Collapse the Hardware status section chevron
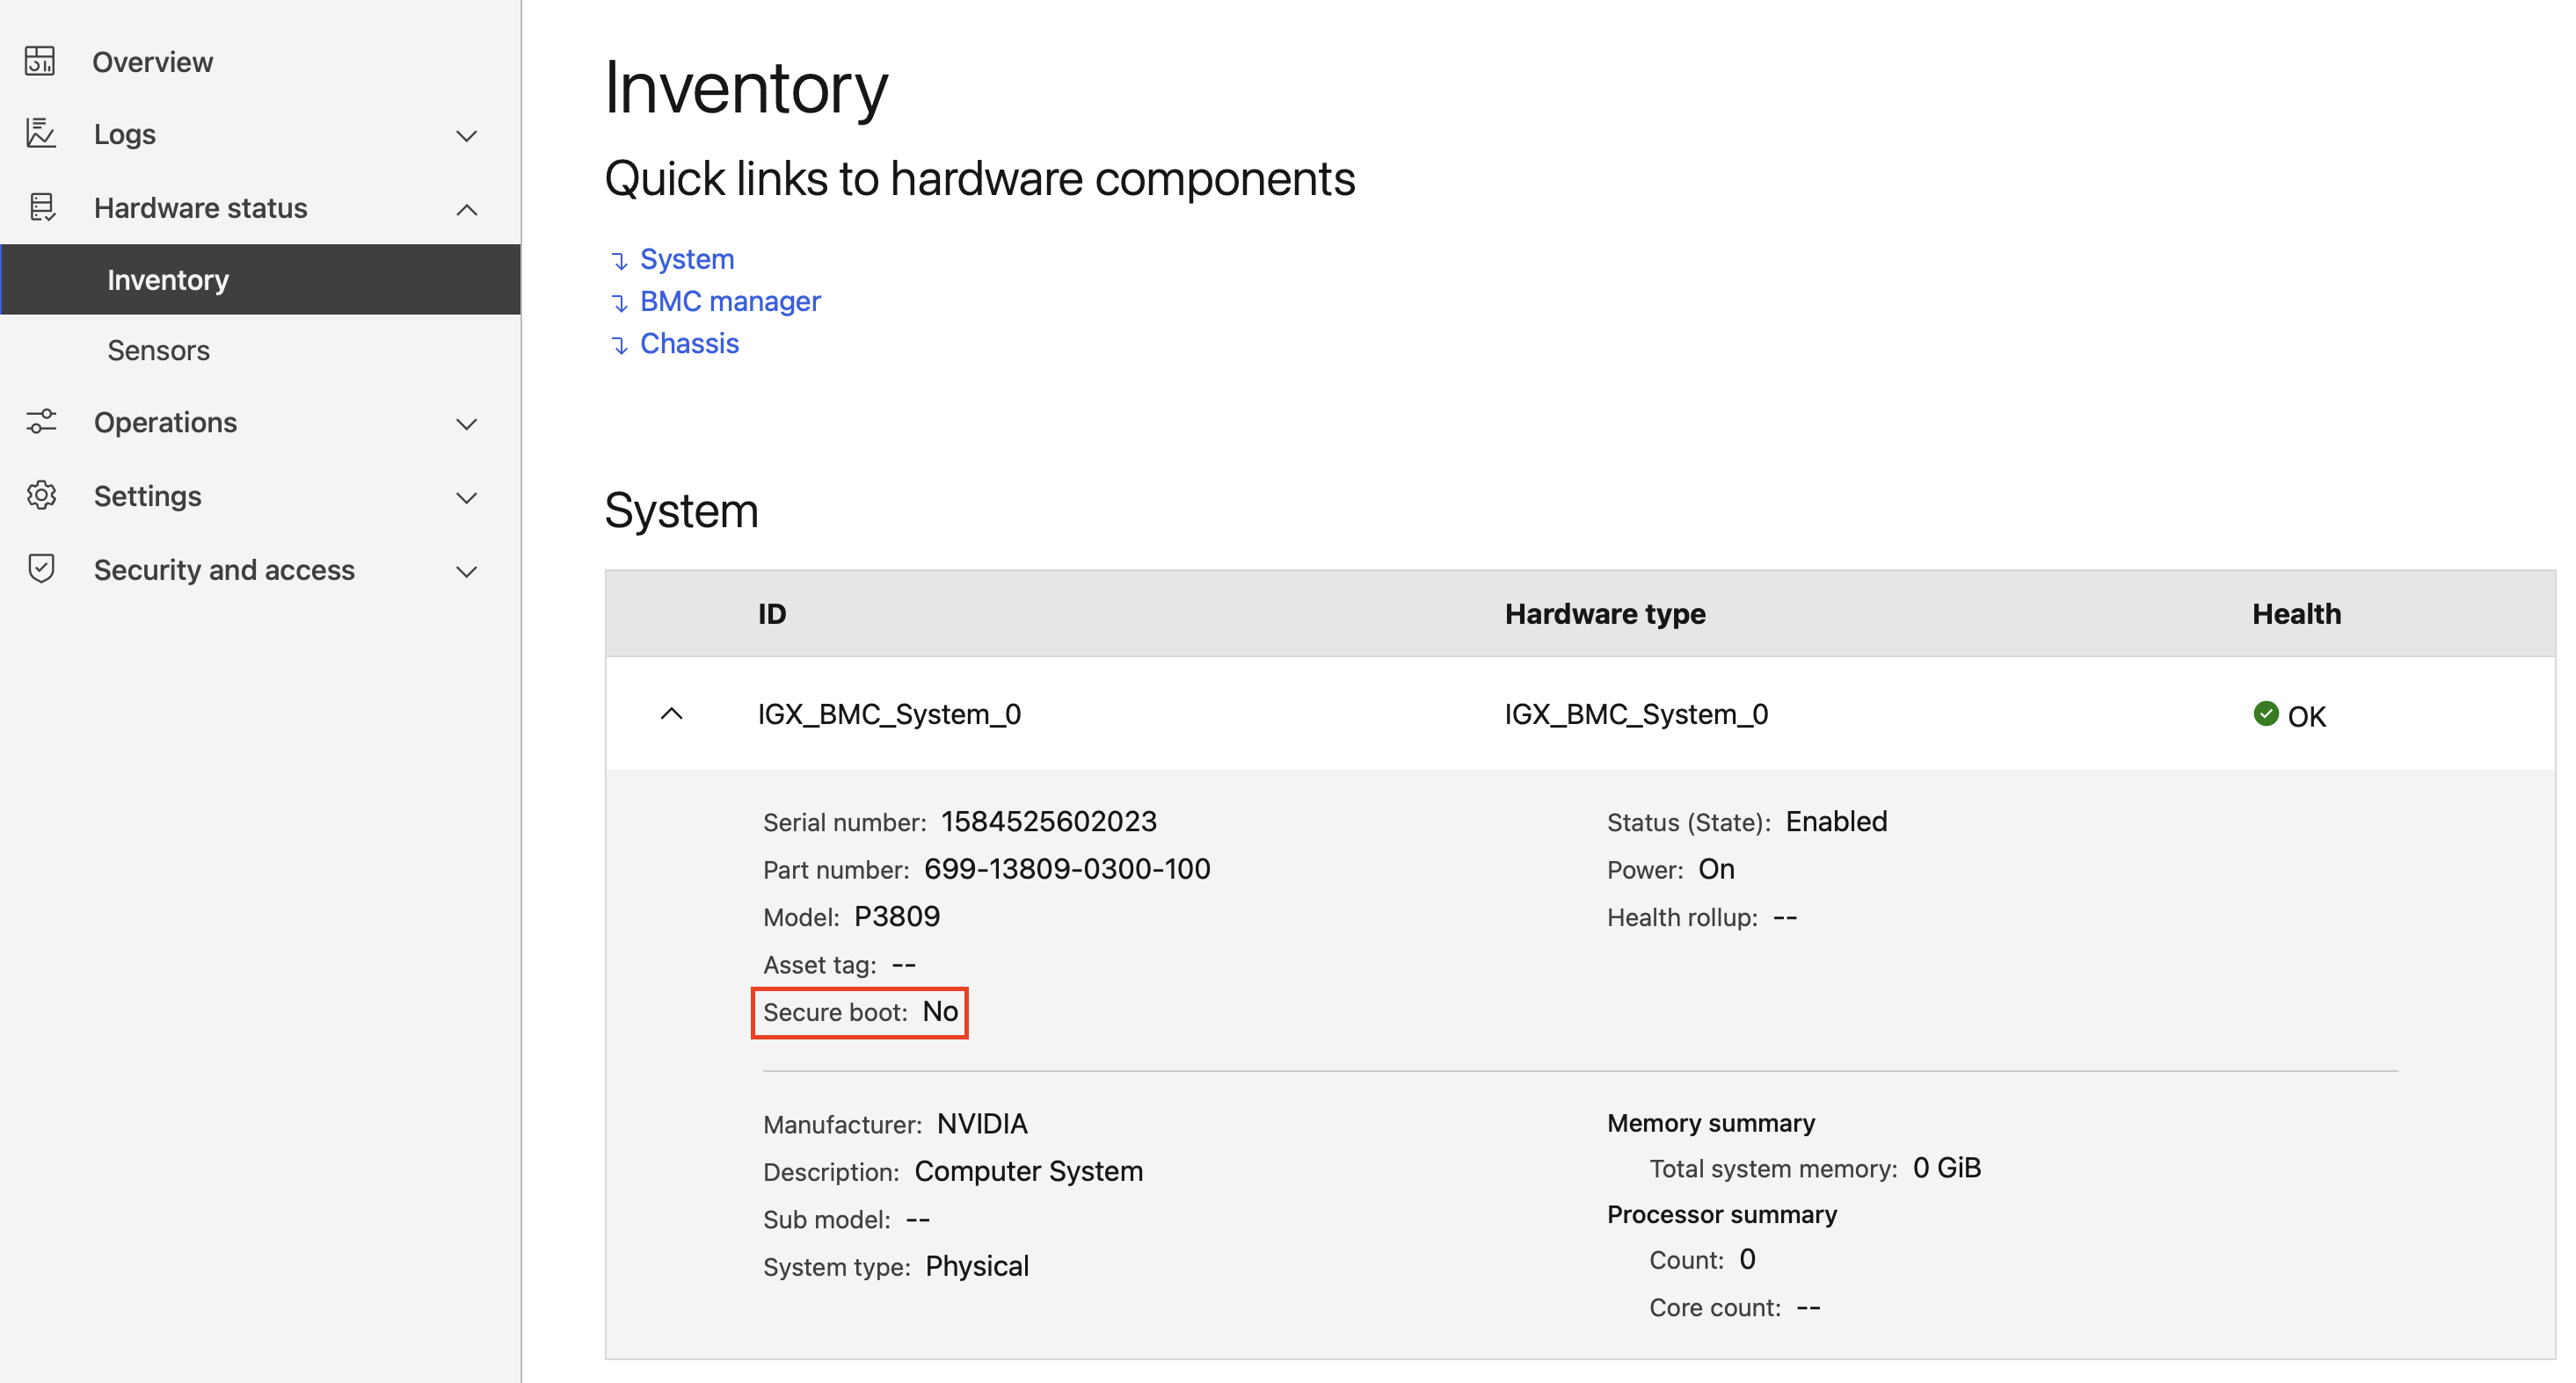 click(x=466, y=209)
